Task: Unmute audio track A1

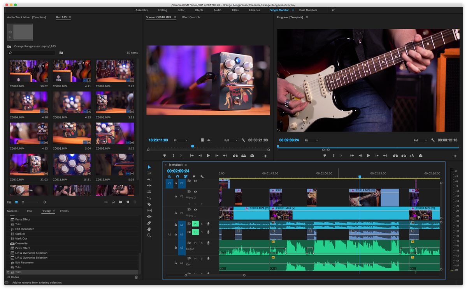Action: tap(195, 224)
